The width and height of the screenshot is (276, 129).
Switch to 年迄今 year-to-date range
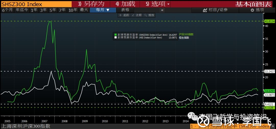coord(22,10)
